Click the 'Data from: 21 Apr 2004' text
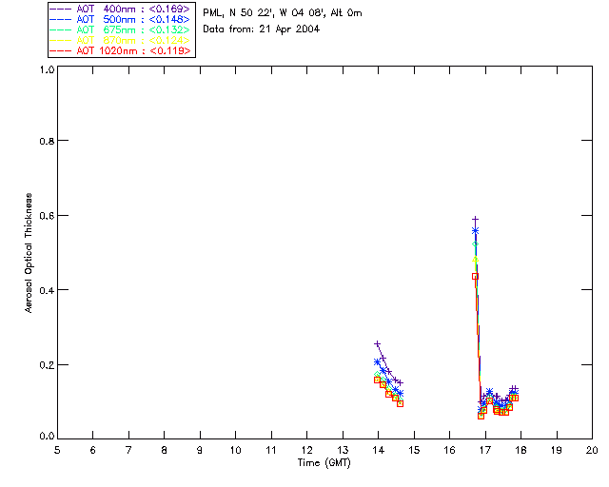609x487 pixels. point(262,29)
